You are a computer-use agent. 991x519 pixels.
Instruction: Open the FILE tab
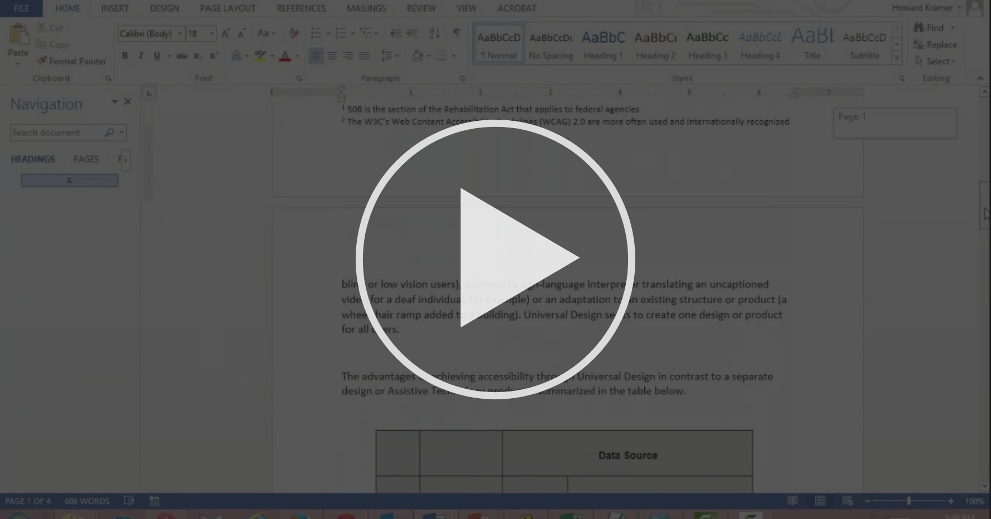[x=21, y=8]
